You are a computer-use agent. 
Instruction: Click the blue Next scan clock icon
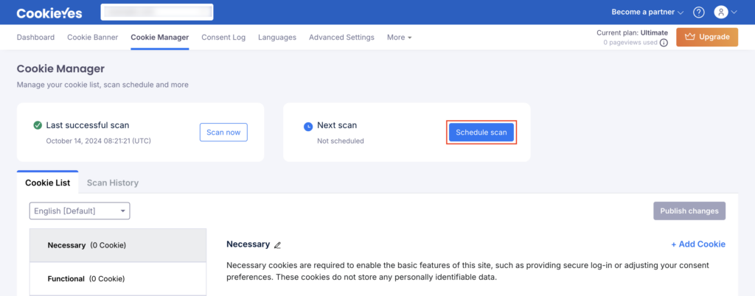tap(308, 126)
